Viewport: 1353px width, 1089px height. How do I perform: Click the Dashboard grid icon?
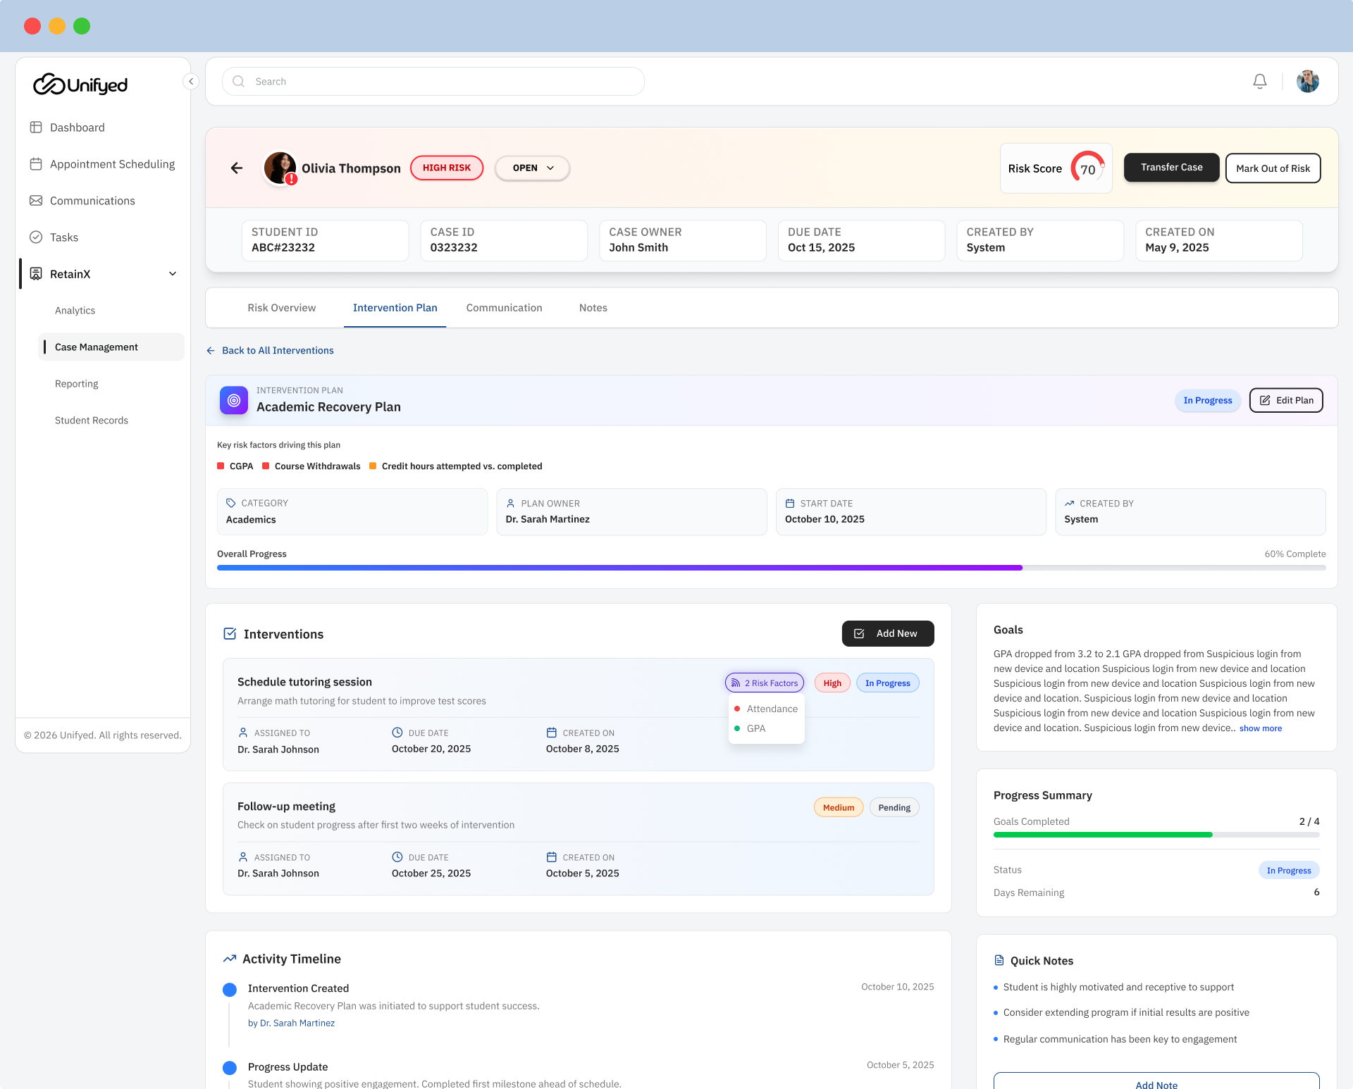pos(36,127)
